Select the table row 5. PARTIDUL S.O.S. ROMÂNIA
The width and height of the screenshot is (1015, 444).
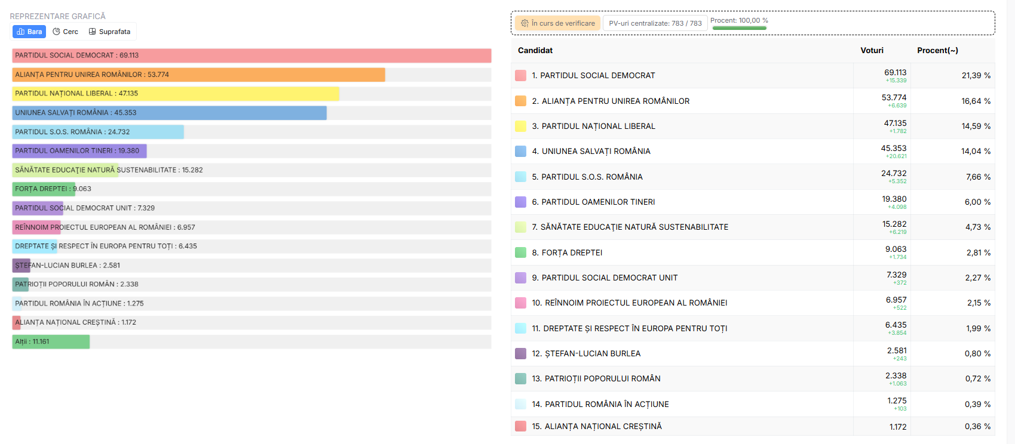[x=753, y=177]
